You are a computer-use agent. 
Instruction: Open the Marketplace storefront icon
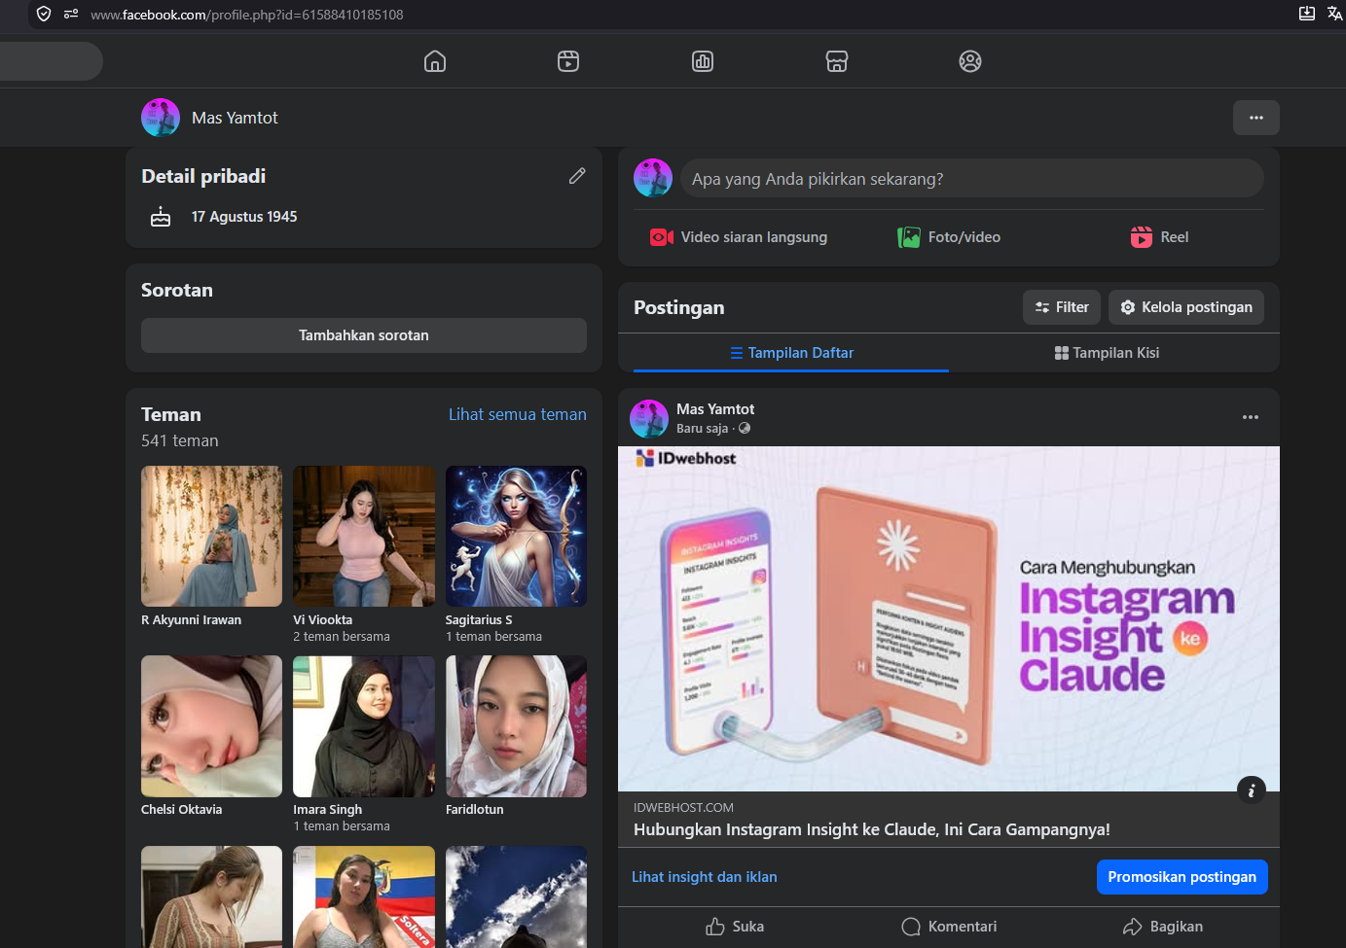[837, 61]
